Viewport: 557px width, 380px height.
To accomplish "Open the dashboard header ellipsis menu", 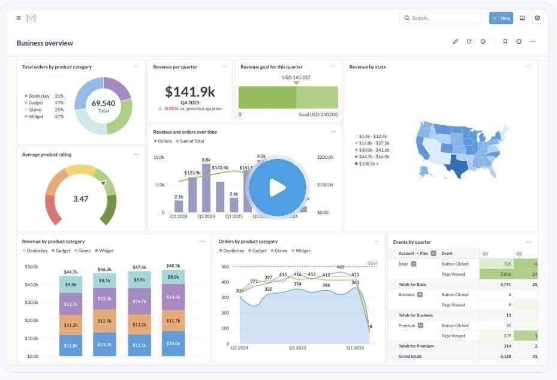I will [532, 41].
